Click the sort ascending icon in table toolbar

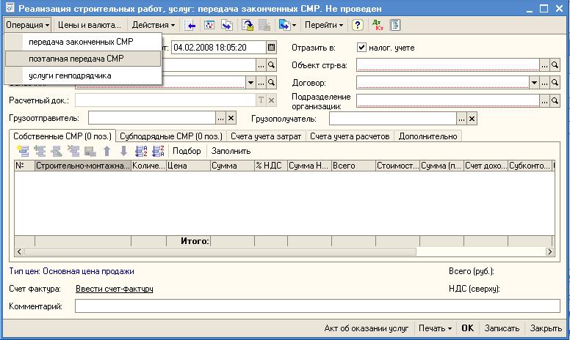tap(142, 151)
